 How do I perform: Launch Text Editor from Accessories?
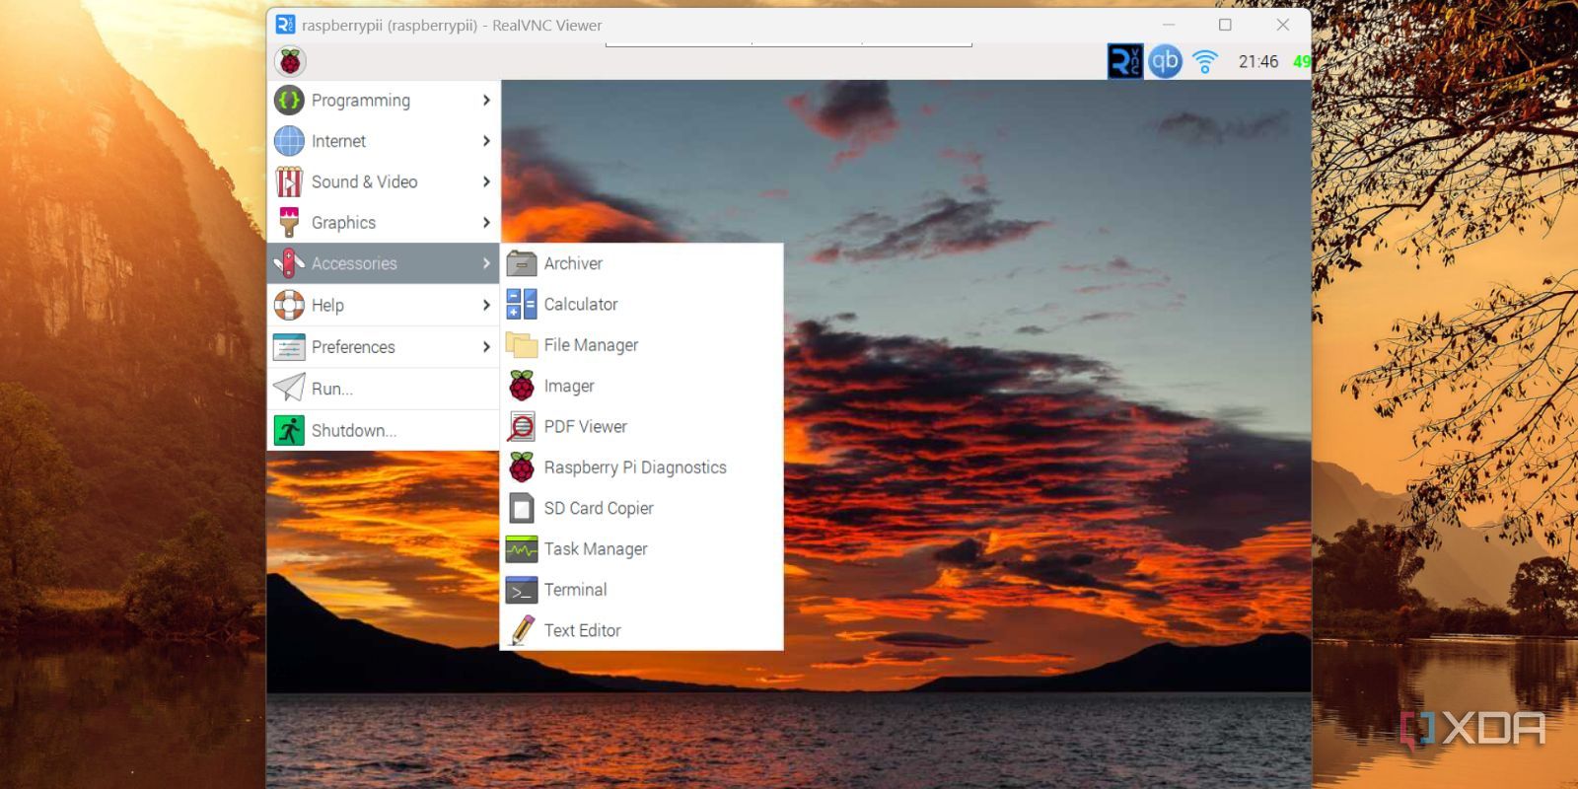pos(642,630)
